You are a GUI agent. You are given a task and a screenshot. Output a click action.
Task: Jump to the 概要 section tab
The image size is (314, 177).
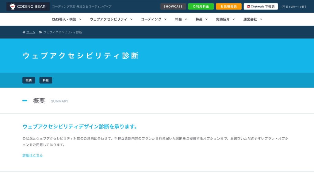(29, 80)
